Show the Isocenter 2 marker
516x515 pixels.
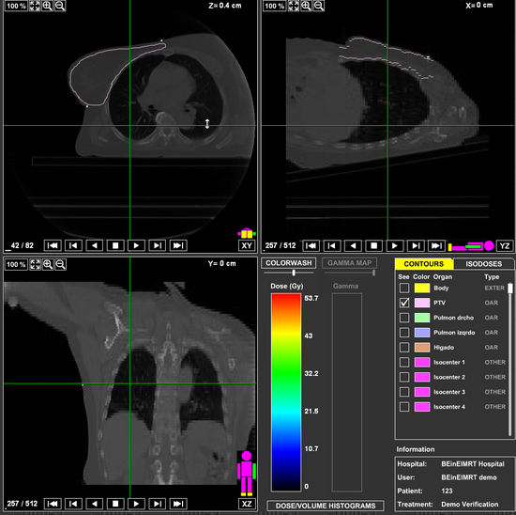(x=404, y=377)
